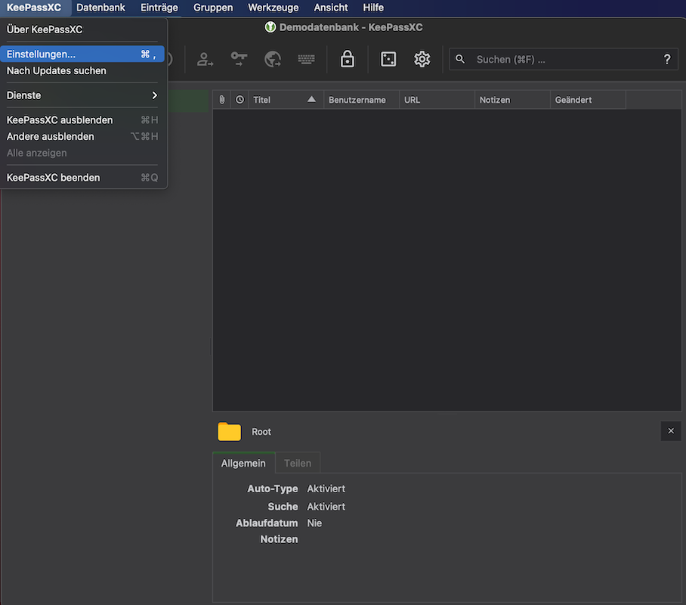686x605 pixels.
Task: Open the password generator dice icon
Action: (x=388, y=59)
